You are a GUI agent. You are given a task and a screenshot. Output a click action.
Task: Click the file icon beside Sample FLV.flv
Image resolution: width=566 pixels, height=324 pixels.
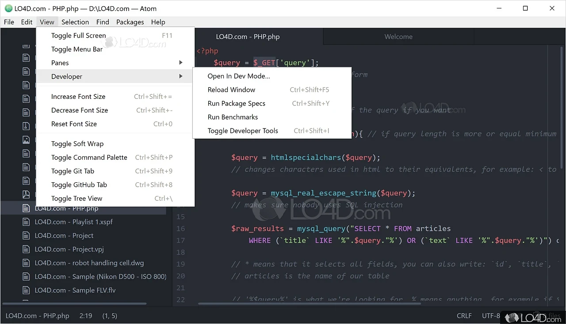26,290
